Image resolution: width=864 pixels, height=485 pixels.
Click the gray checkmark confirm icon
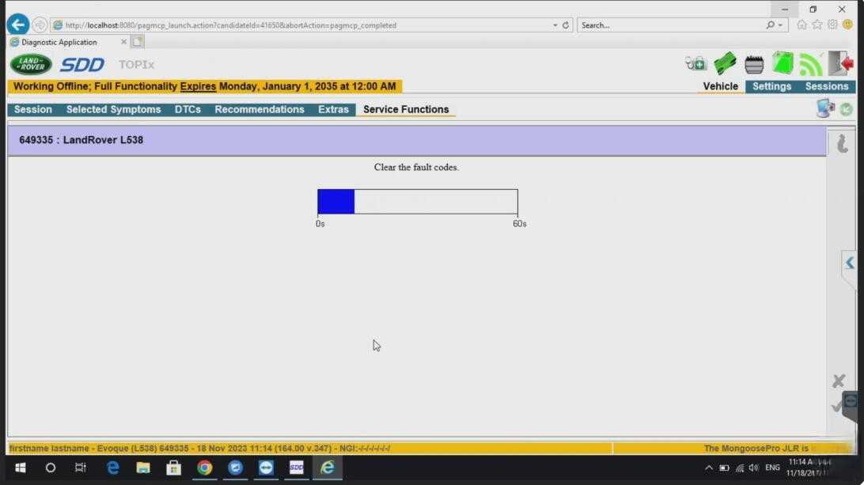pyautogui.click(x=837, y=407)
